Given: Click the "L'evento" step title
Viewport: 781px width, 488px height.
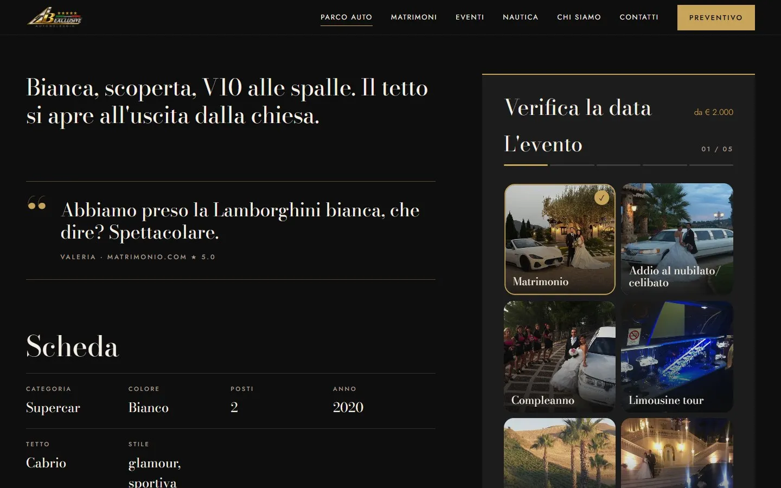Looking at the screenshot, I should tap(543, 144).
